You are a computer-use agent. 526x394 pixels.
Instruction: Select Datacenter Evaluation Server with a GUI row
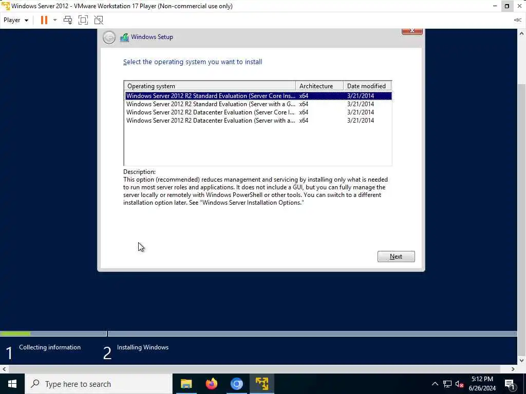(258, 121)
